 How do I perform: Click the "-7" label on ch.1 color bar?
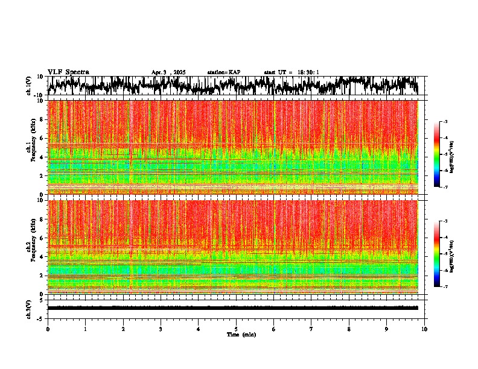tap(444, 187)
